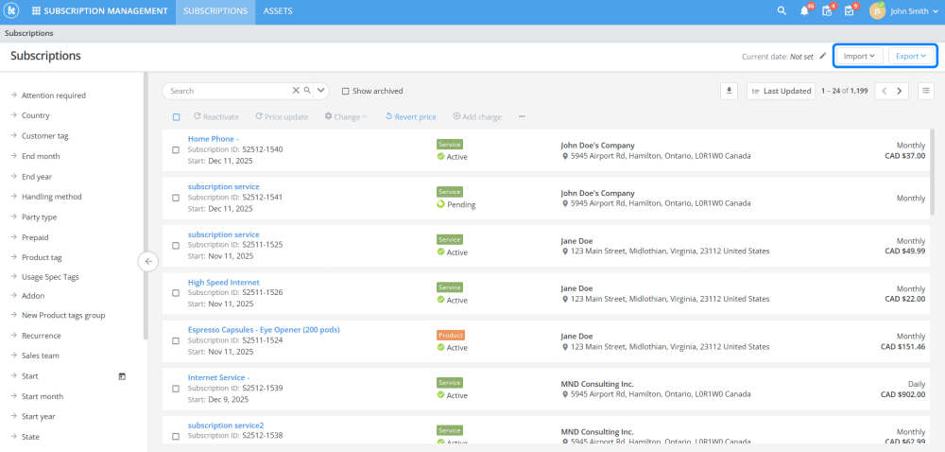Open the Import dropdown

pyautogui.click(x=859, y=56)
